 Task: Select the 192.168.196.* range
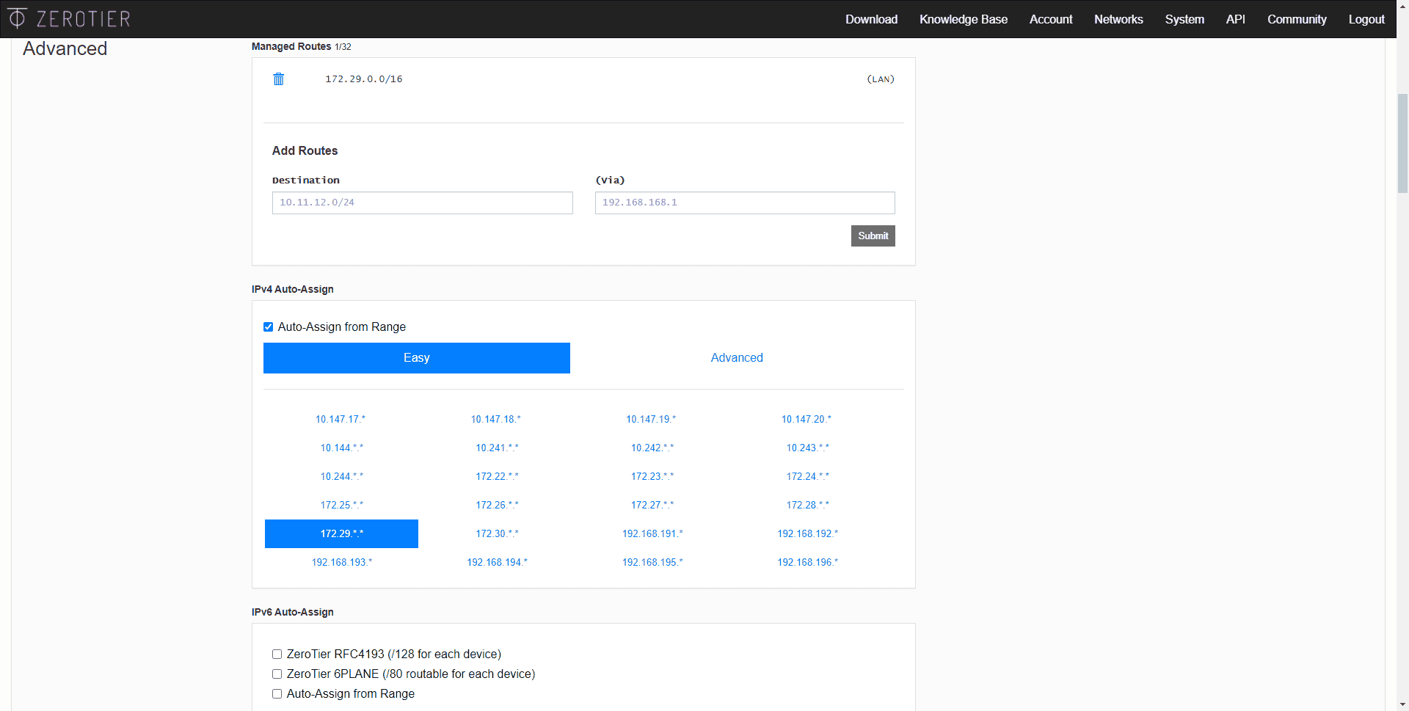[808, 563]
